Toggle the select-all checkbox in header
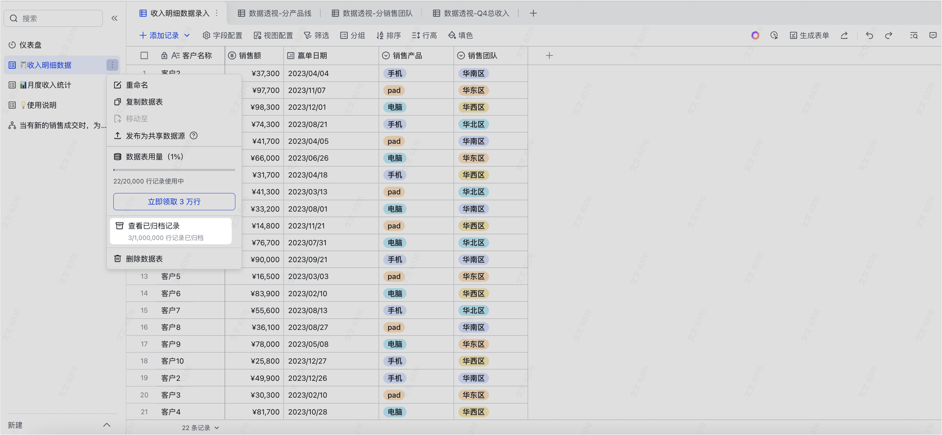Viewport: 942px width, 435px height. pos(144,56)
